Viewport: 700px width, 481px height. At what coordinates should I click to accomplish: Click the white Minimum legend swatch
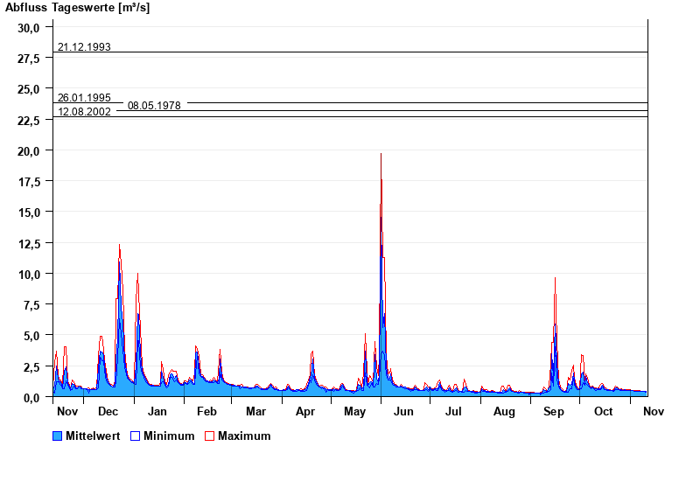135,436
